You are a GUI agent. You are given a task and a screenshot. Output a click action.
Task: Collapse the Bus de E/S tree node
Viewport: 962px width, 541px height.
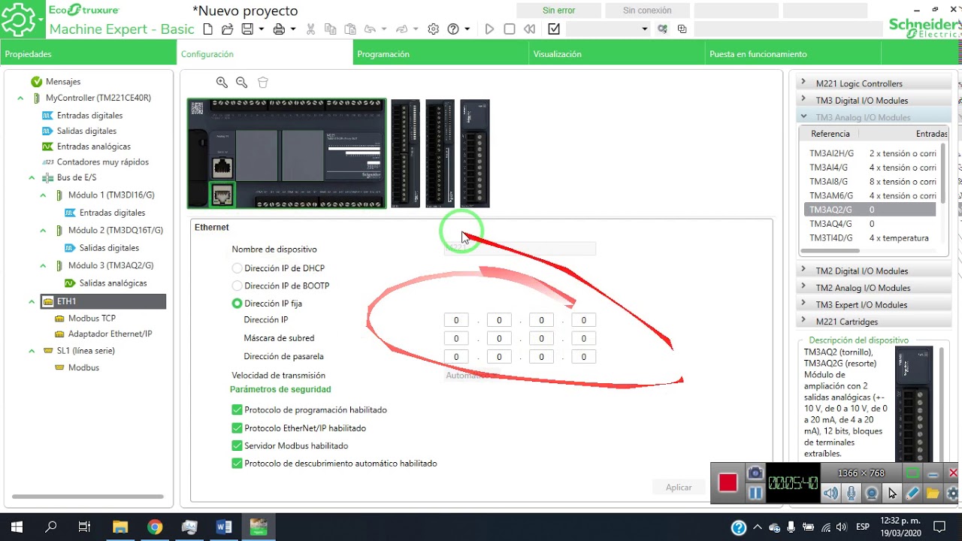32,178
